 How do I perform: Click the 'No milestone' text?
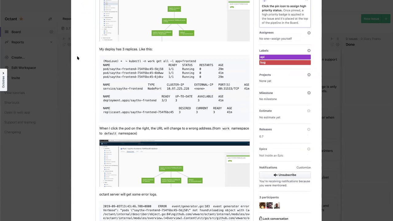[268, 99]
